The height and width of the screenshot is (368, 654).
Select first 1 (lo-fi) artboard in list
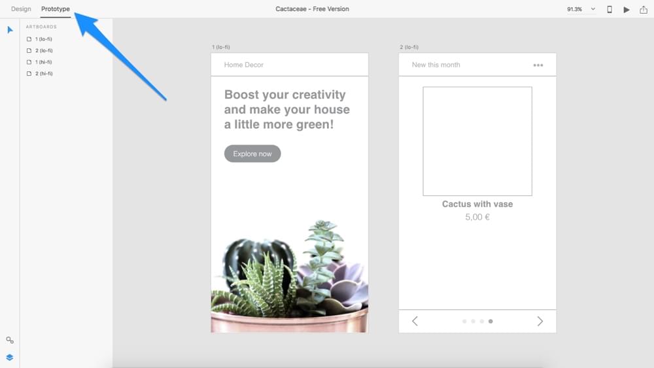(43, 39)
